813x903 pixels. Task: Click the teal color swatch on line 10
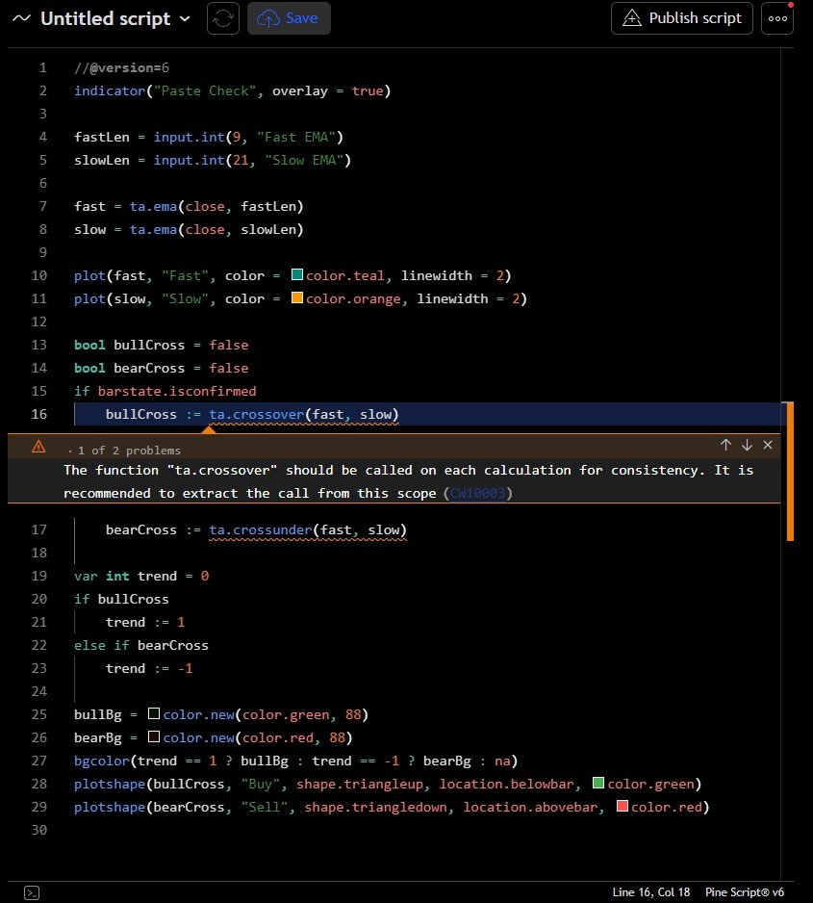point(297,274)
